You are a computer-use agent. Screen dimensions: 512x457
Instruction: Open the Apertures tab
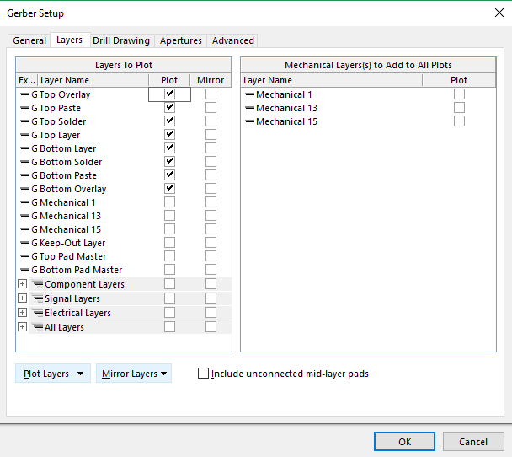point(181,40)
